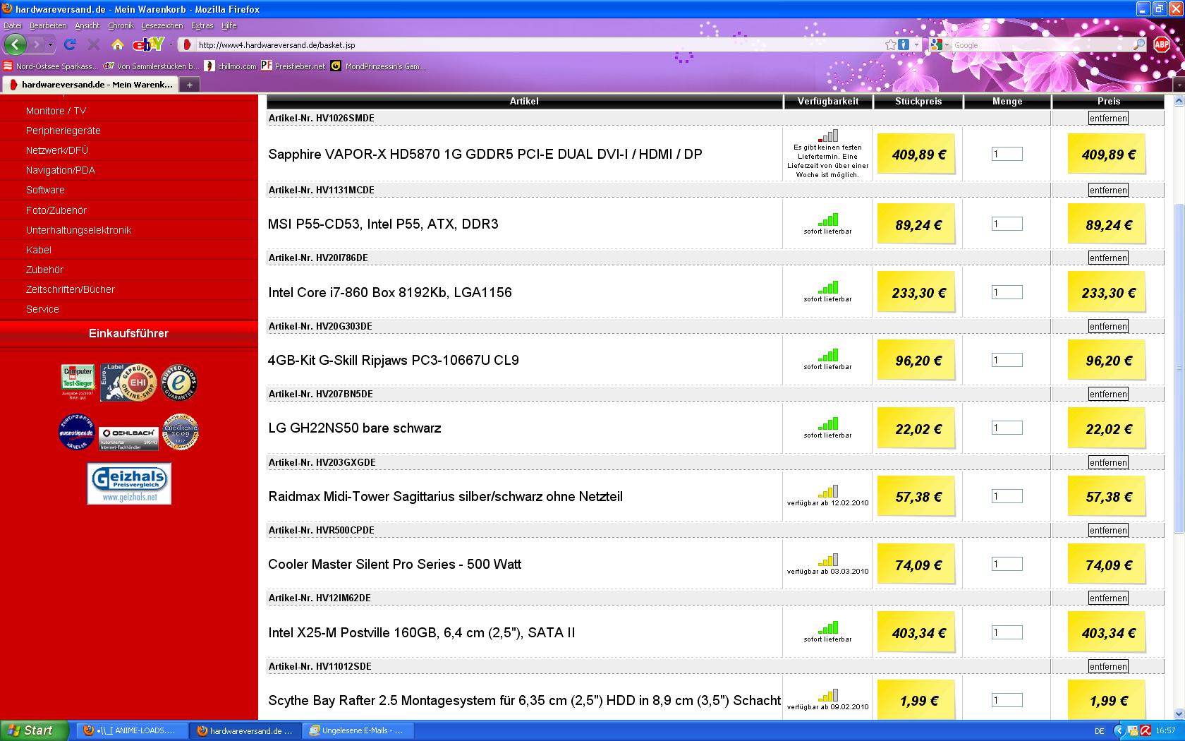Click the site favicon in the address bar

pos(187,44)
